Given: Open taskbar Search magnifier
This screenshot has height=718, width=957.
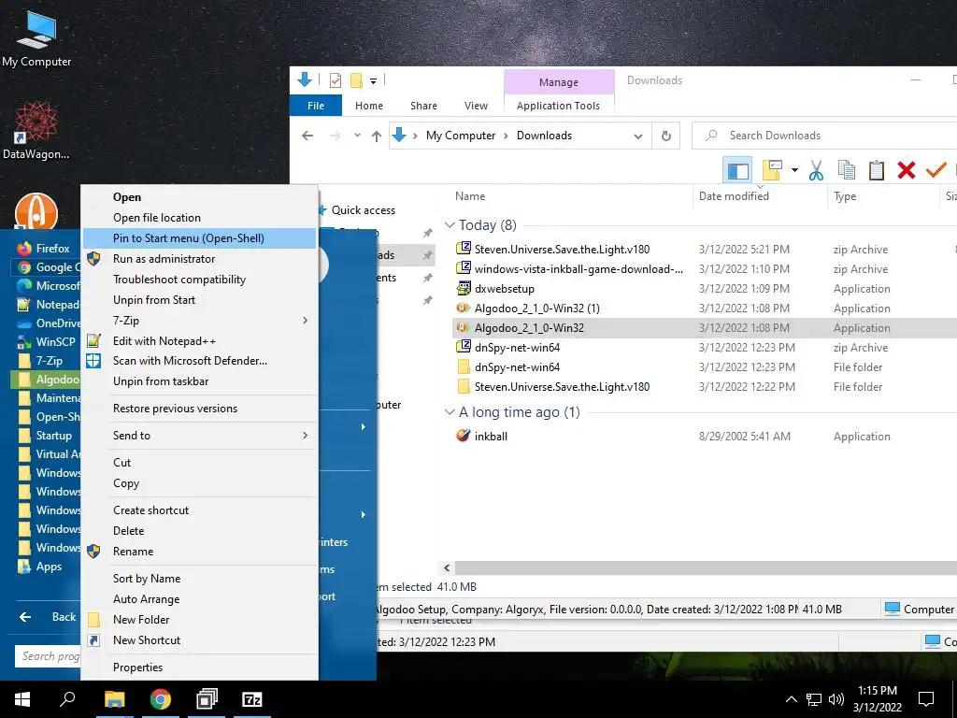Looking at the screenshot, I should coord(67,699).
